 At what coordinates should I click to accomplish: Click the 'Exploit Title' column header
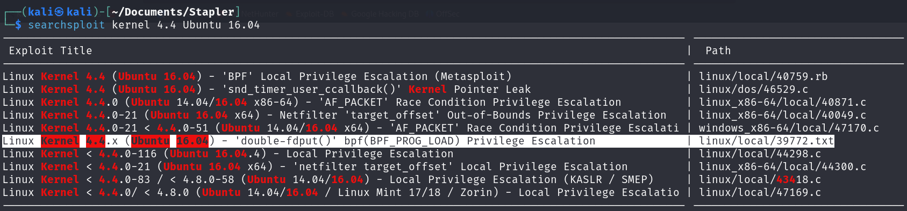[51, 50]
